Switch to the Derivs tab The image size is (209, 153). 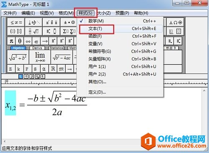[x=37, y=48]
